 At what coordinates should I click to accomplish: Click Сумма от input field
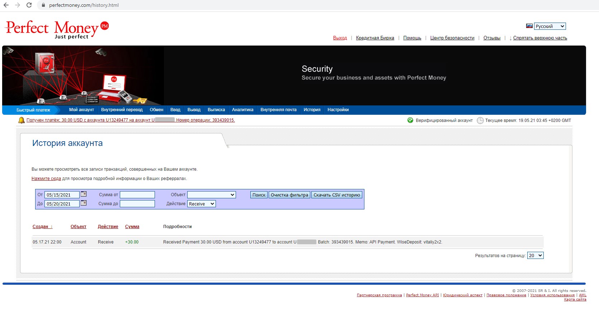[137, 195]
